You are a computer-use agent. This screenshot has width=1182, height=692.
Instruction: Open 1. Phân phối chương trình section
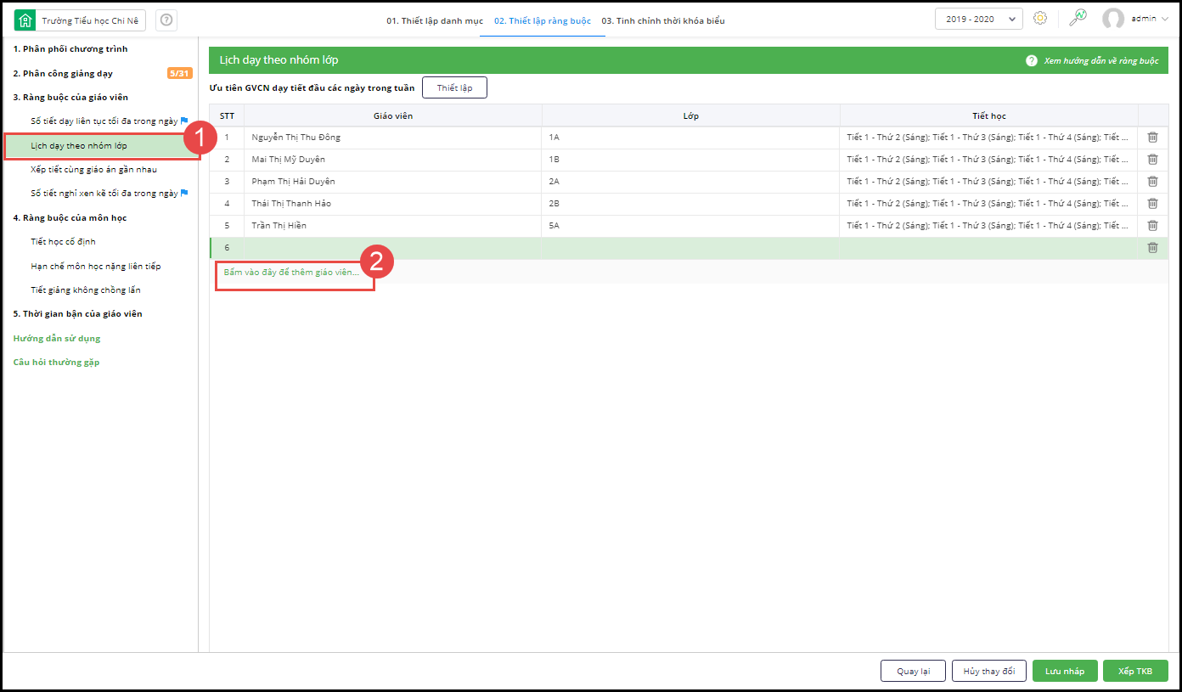tap(70, 49)
